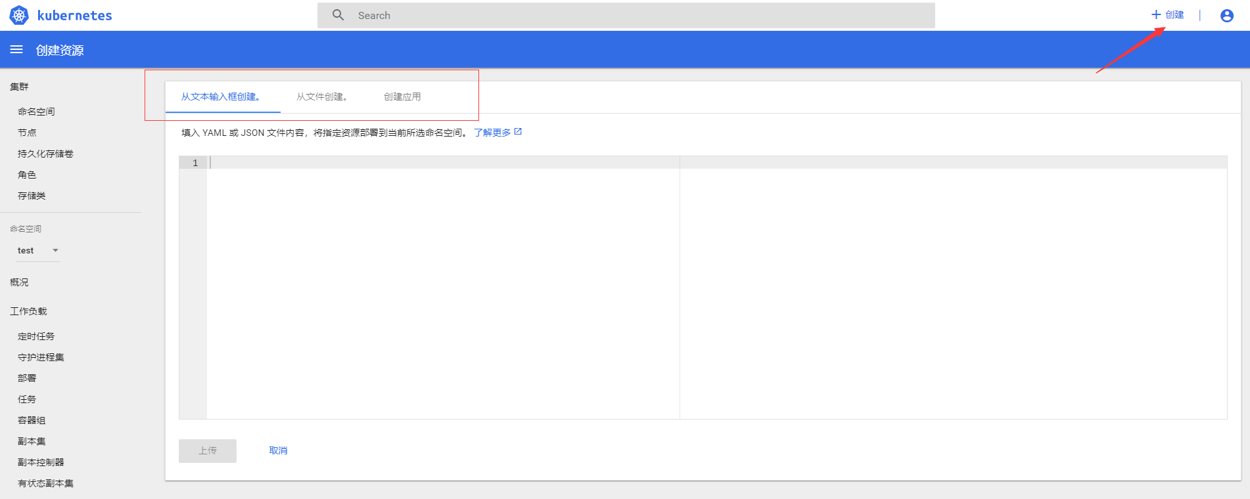This screenshot has width=1250, height=499.
Task: Click the Kubernetes logo icon
Action: pyautogui.click(x=19, y=15)
